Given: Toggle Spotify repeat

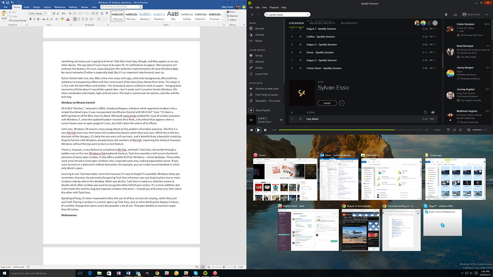Looking at the screenshot, I should pos(460,130).
